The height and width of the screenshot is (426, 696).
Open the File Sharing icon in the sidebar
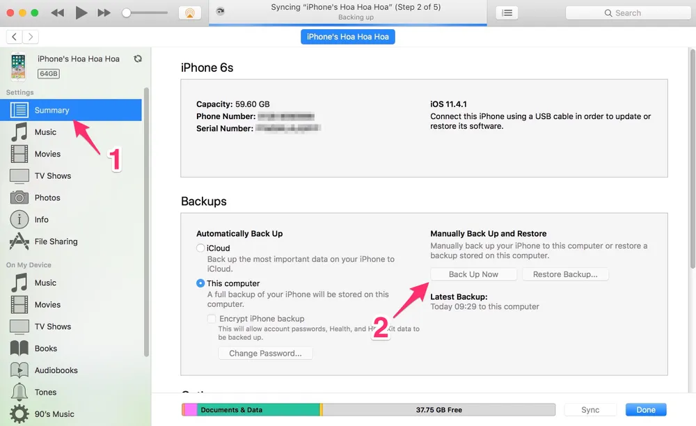[19, 242]
